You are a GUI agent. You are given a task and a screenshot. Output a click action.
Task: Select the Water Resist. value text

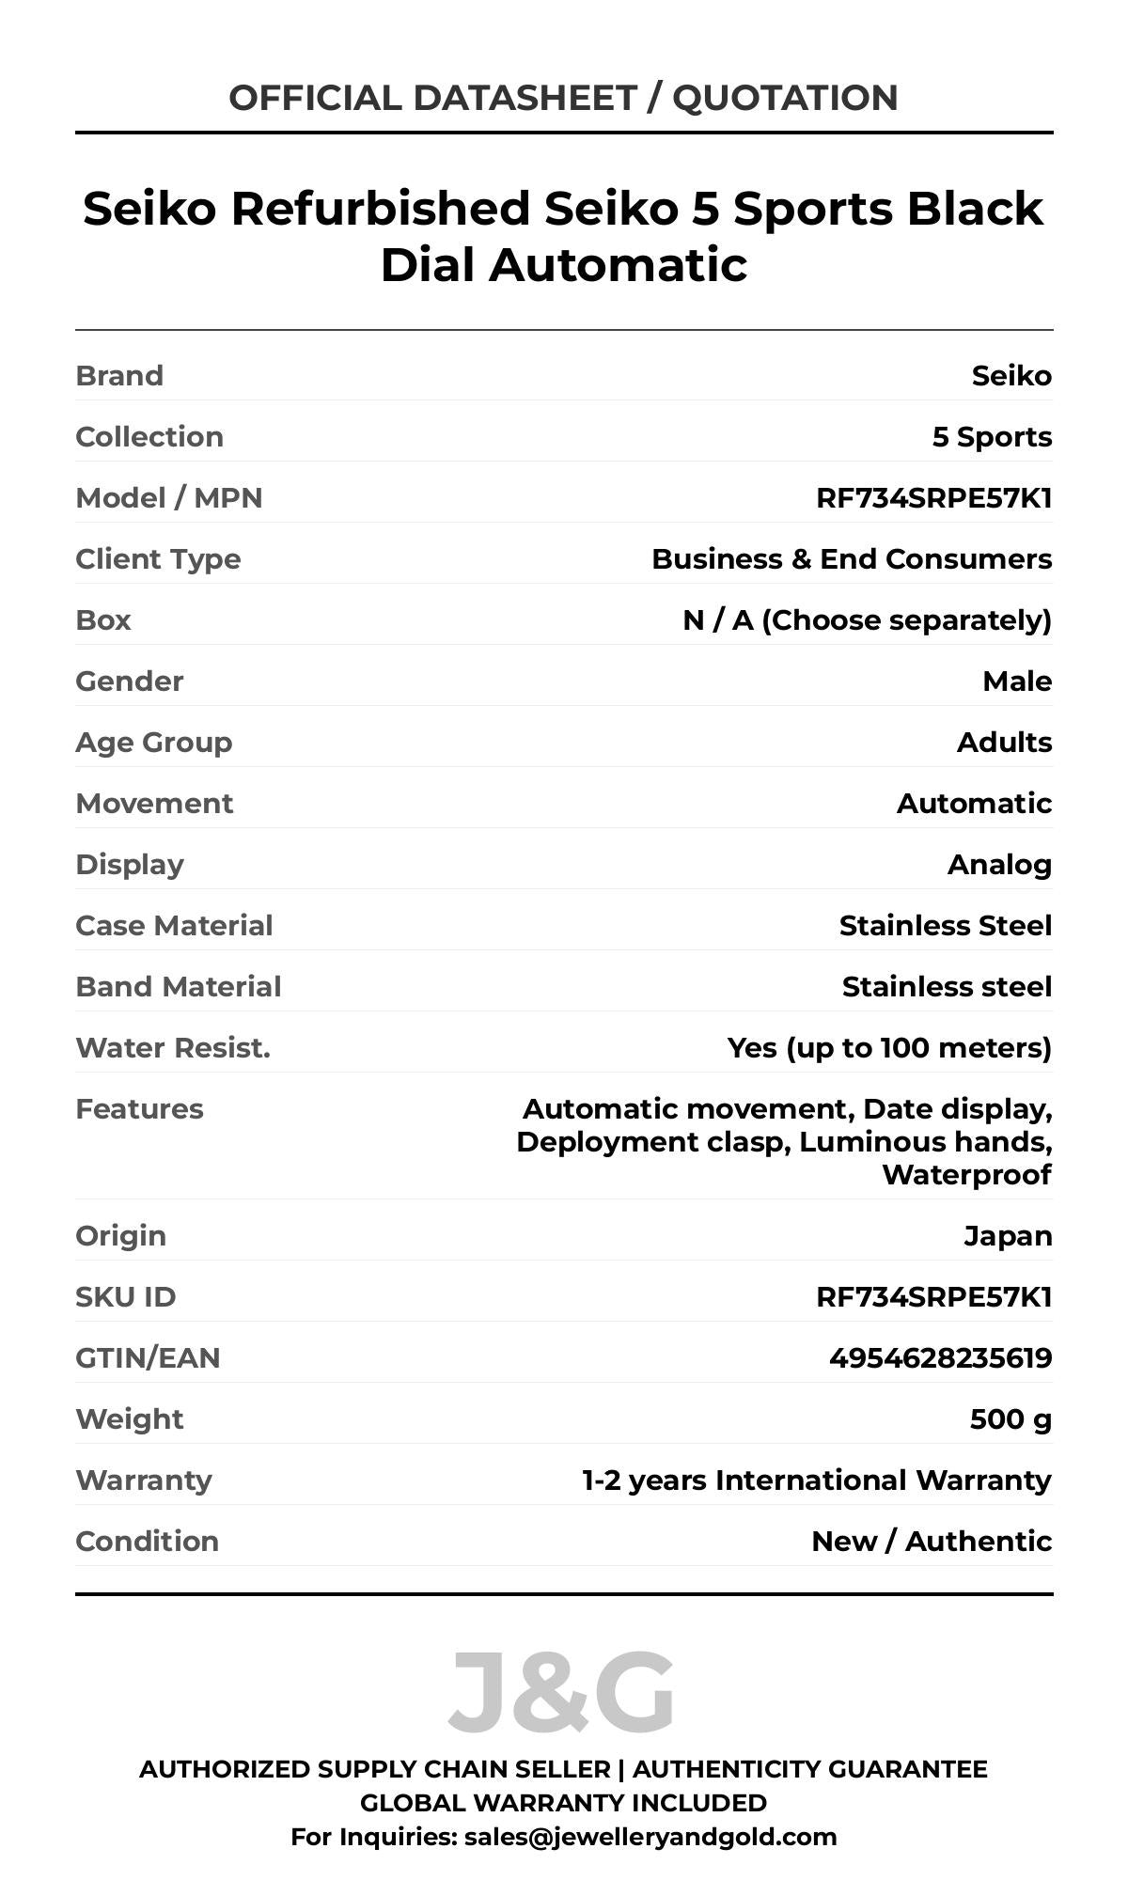pos(889,1047)
